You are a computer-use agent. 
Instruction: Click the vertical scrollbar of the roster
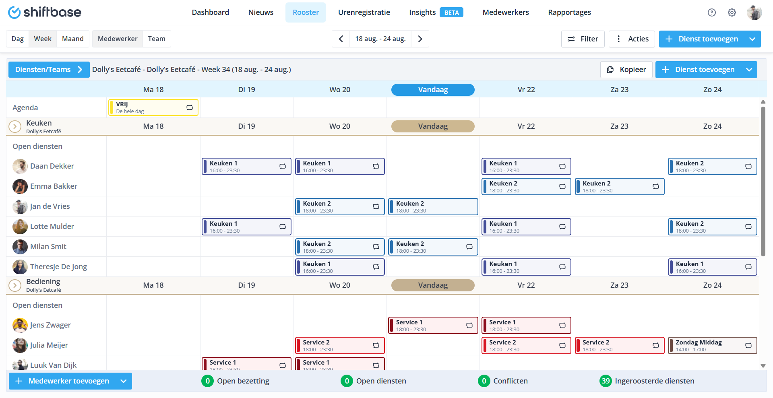coord(763,181)
